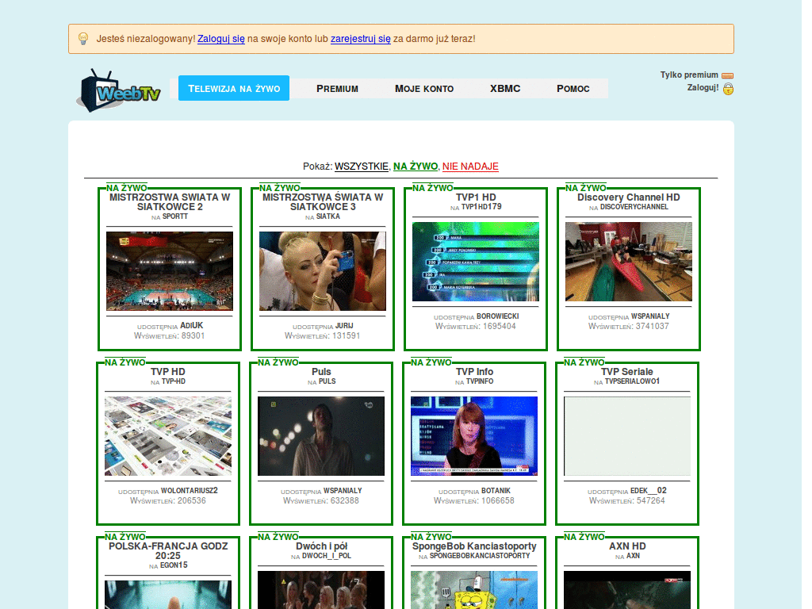Click the TVP1 HD title
The image size is (812, 609).
(x=476, y=197)
